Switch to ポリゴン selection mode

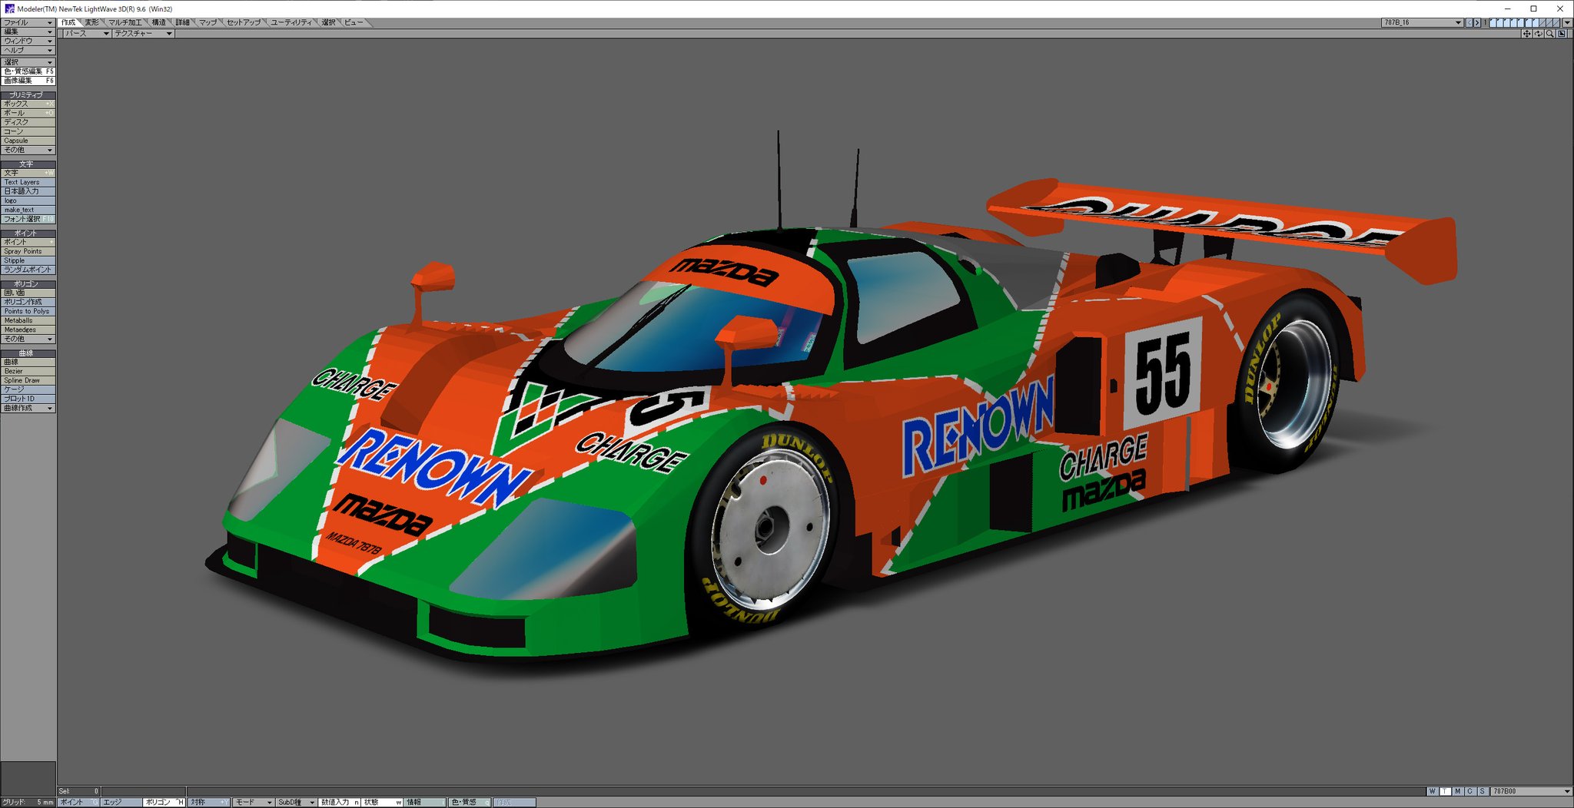point(164,803)
